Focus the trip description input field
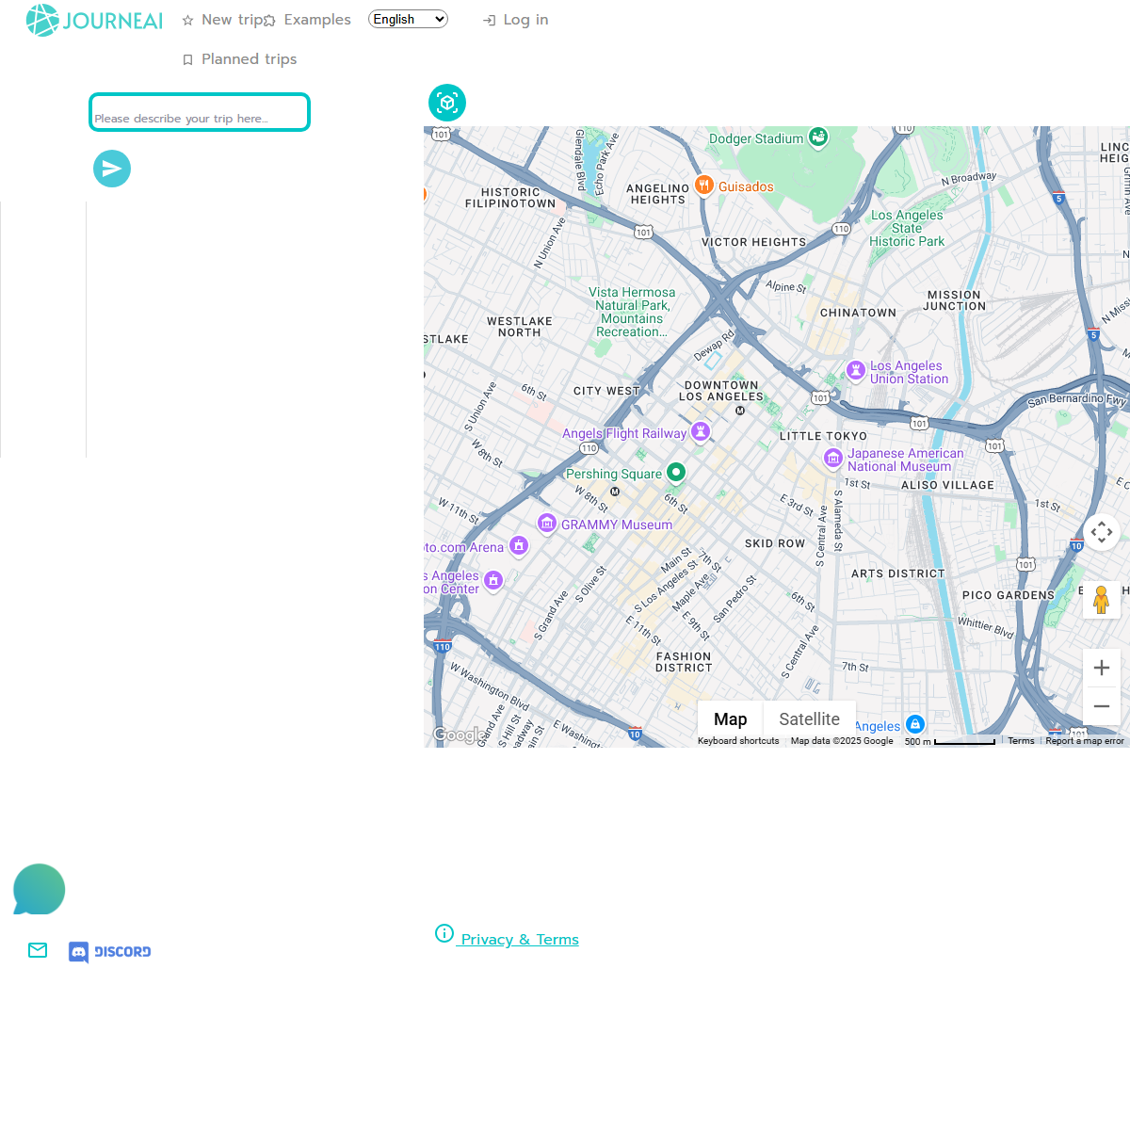Image resolution: width=1130 pixels, height=1130 pixels. [x=200, y=112]
